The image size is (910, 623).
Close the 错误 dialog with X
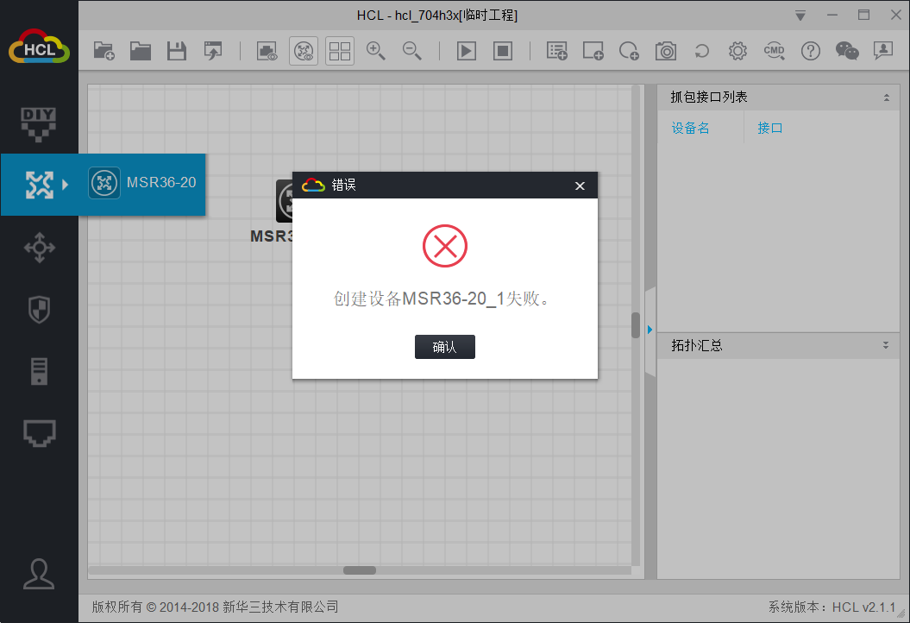click(580, 186)
